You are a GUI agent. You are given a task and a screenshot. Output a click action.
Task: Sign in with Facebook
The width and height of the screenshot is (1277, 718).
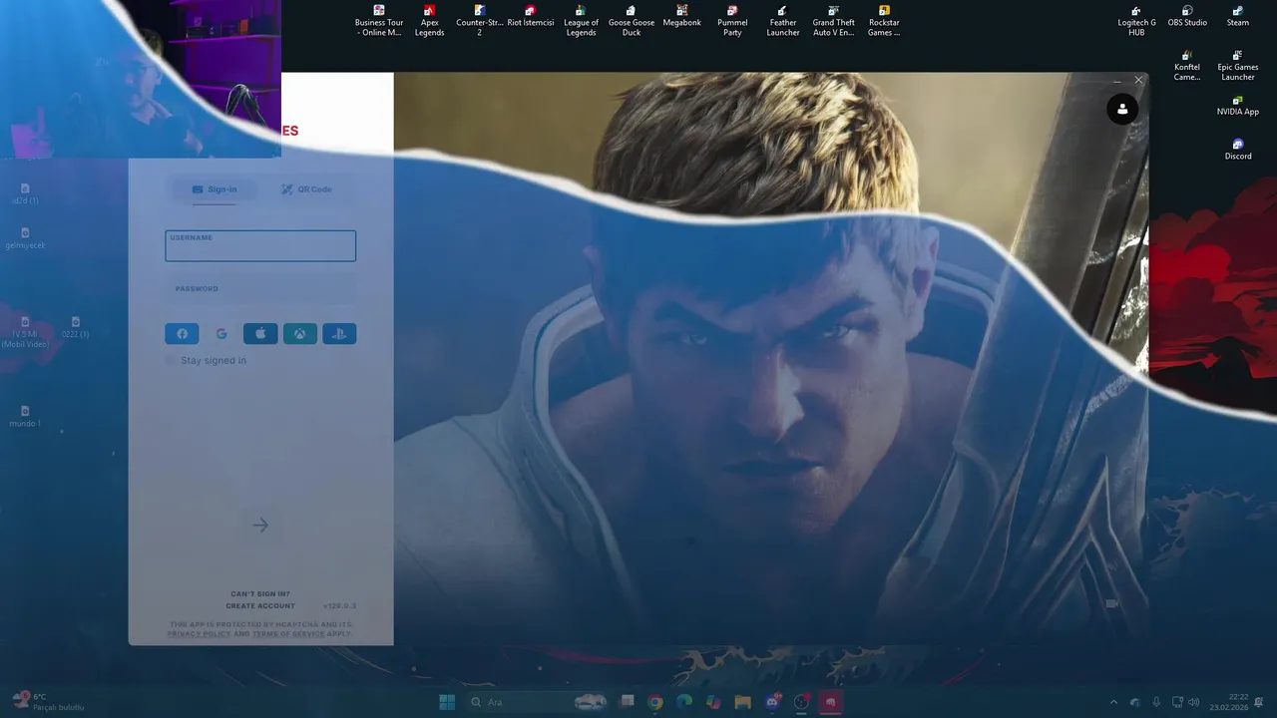tap(182, 334)
